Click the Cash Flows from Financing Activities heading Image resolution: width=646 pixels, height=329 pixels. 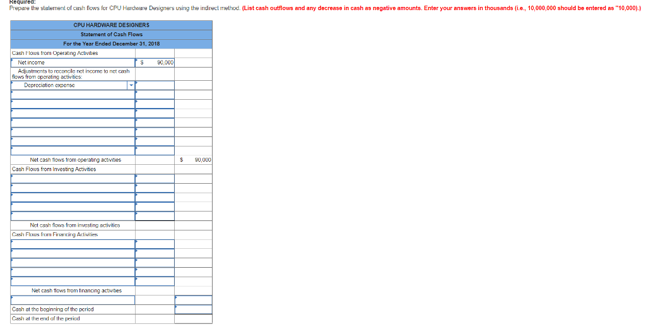(x=55, y=234)
